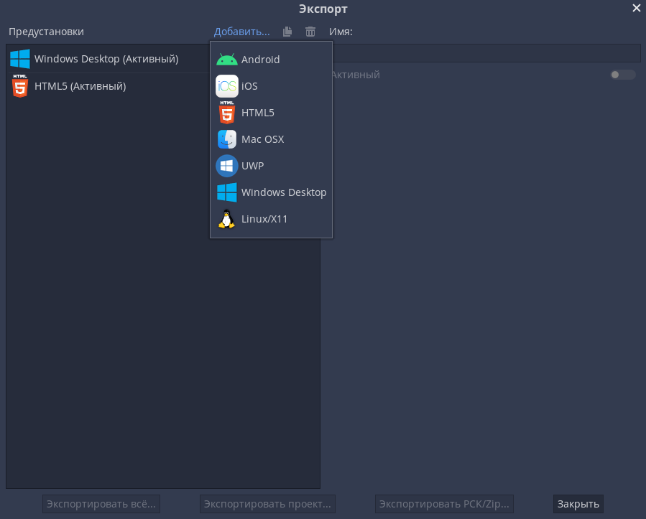
Task: Click the Mac OSX Finder face icon
Action: (226, 139)
